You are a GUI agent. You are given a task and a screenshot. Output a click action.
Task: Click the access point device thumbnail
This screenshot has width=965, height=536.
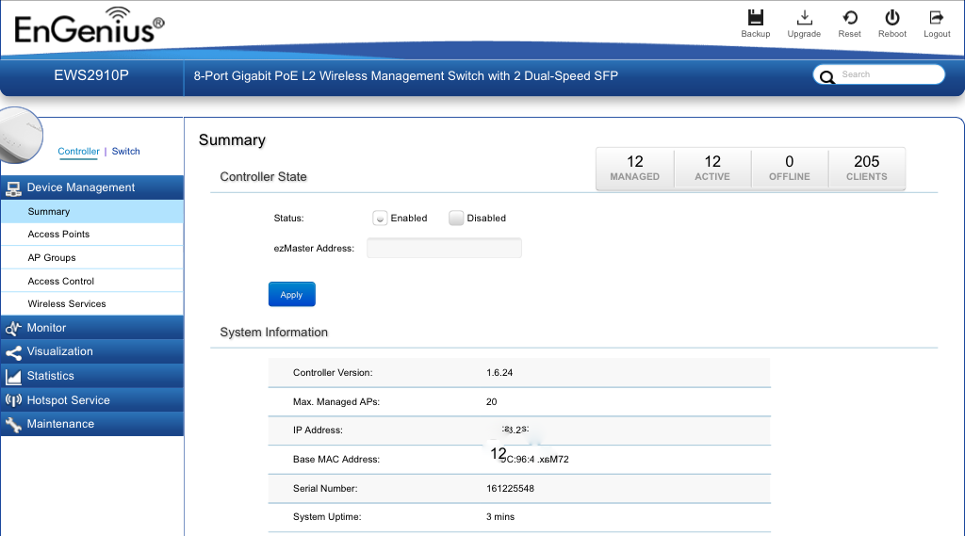pos(20,136)
